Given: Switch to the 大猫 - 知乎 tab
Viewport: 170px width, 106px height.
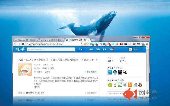Looking at the screenshot, I should pyautogui.click(x=77, y=40).
